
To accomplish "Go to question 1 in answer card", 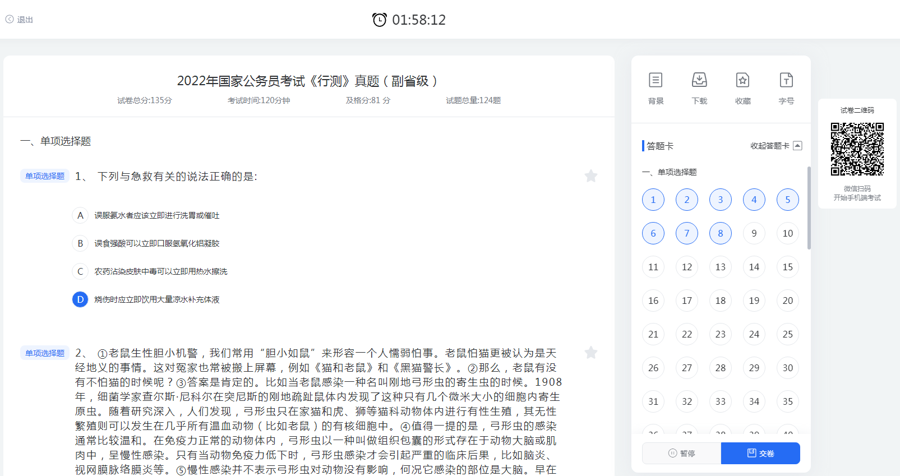I will click(x=653, y=200).
